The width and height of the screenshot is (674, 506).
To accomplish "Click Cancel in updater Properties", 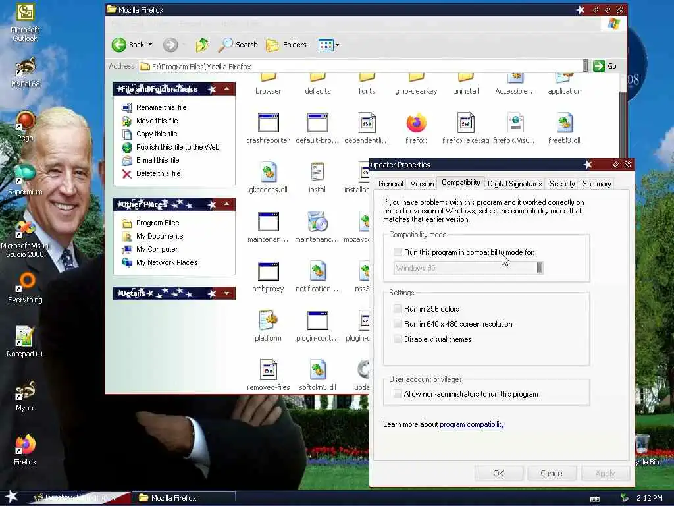I will coord(552,473).
